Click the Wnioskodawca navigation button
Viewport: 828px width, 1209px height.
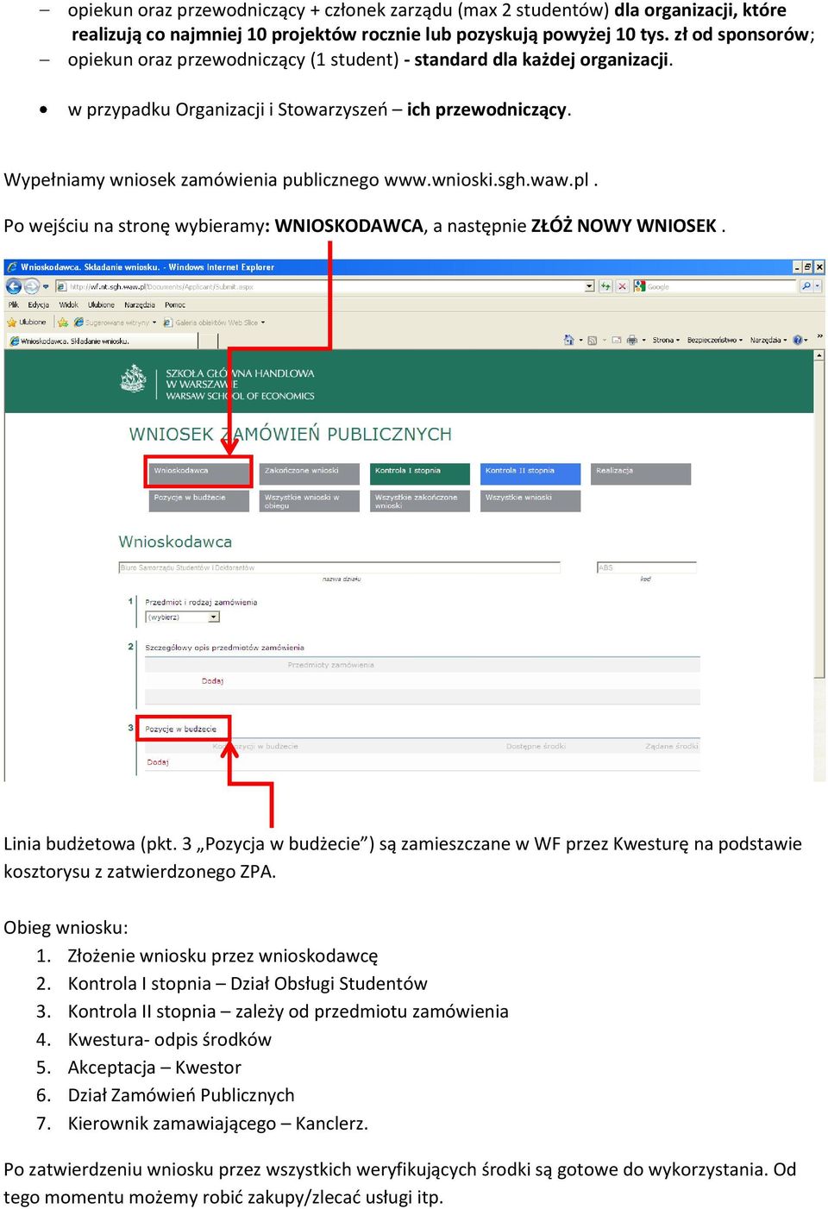tap(198, 472)
